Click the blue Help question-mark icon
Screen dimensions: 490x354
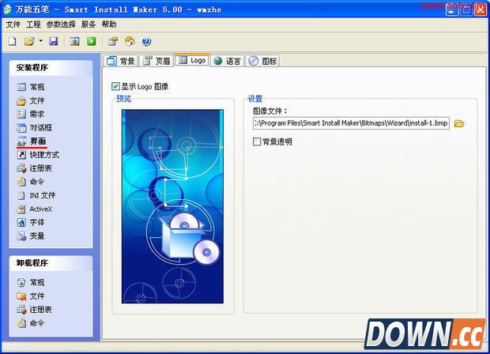146,41
